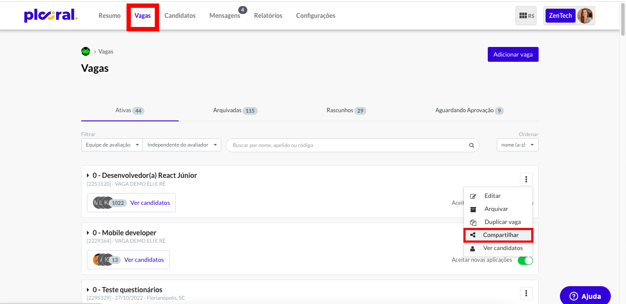
Task: Click the 1022 candidates count badge
Action: (x=118, y=203)
